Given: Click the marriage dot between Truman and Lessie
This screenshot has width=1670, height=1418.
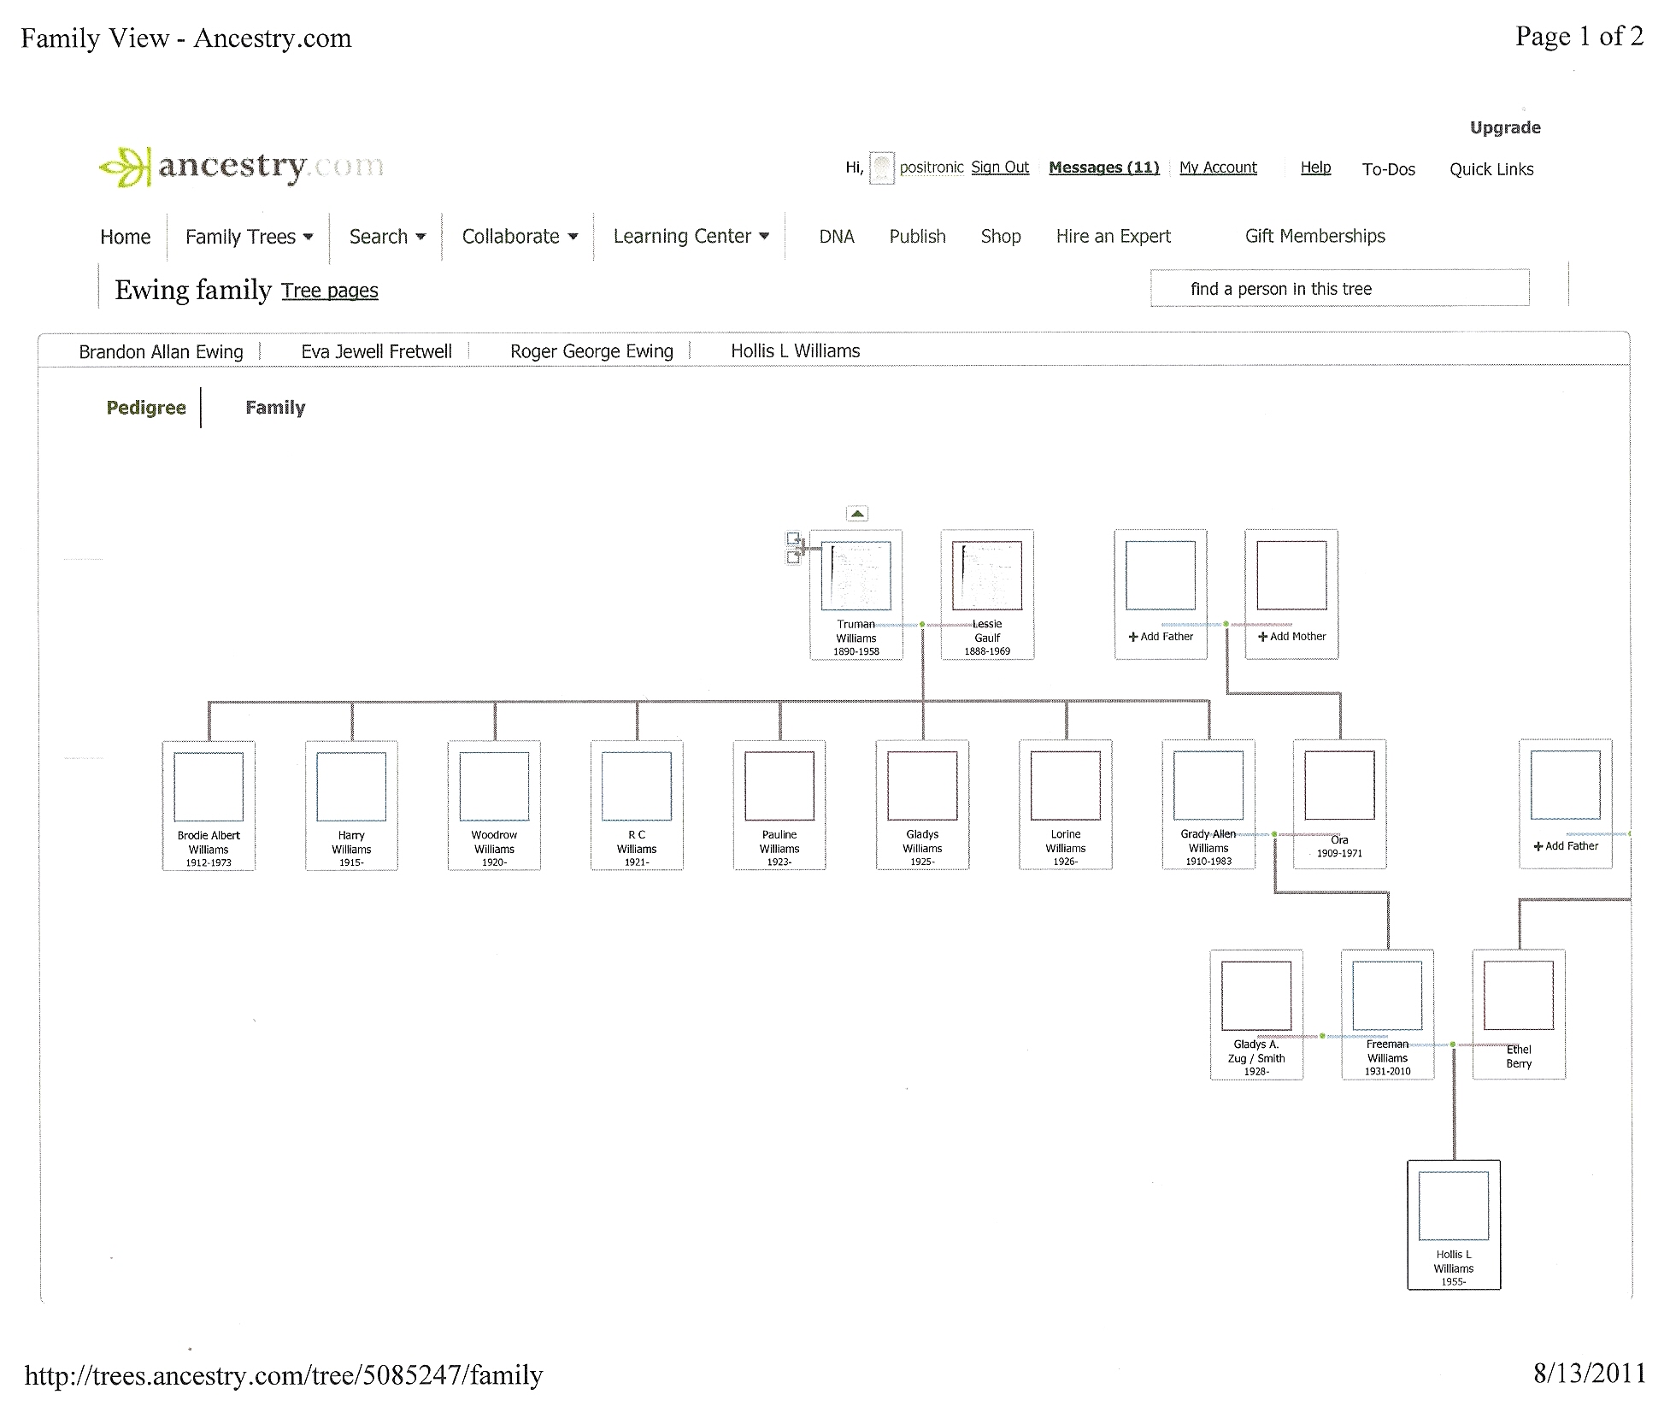Looking at the screenshot, I should click(x=922, y=625).
